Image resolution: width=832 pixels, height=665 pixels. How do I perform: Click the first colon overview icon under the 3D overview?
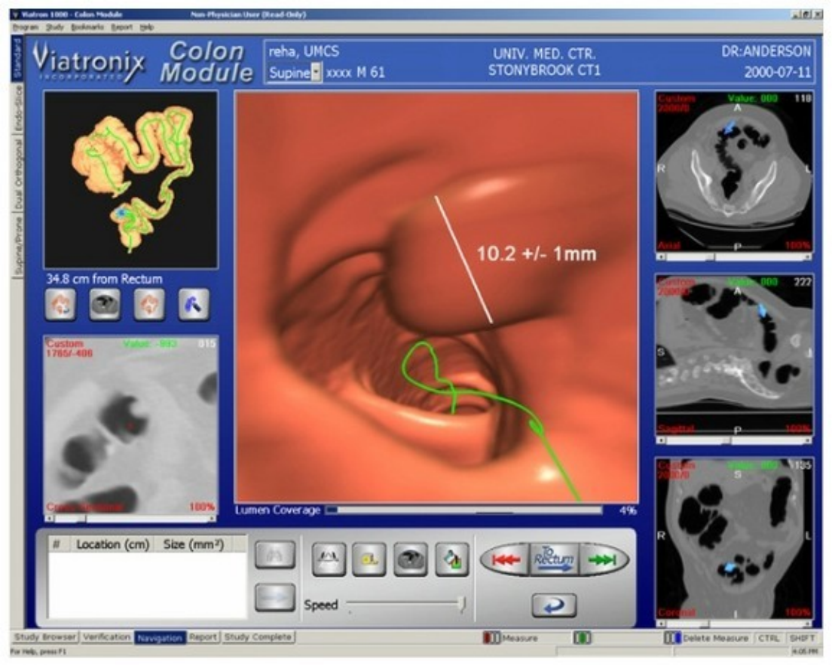point(60,305)
